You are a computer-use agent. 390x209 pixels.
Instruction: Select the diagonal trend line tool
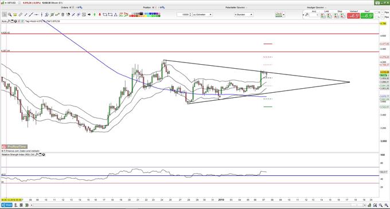click(31, 14)
